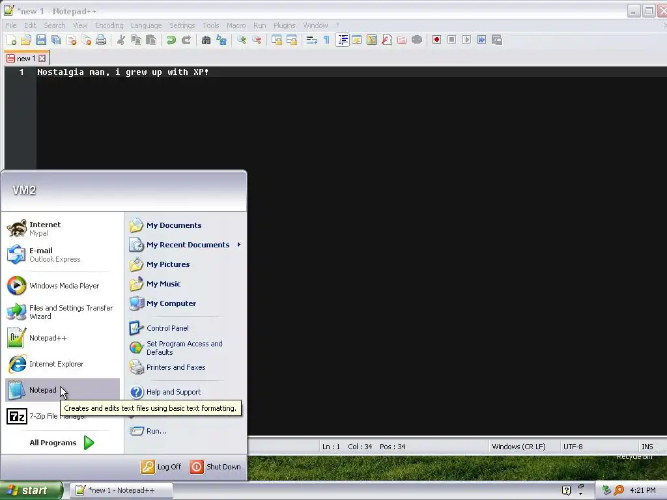
Task: Click the Zoom Out toolbar icon
Action: click(257, 40)
